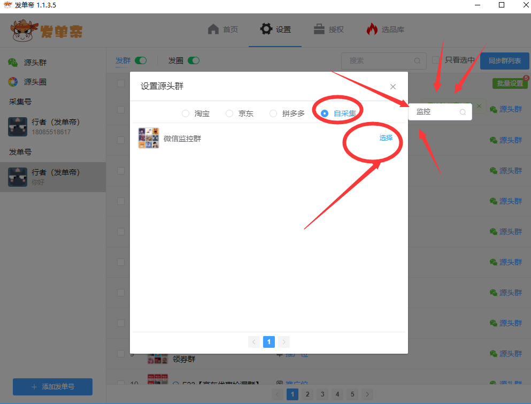
Task: Click the 发单帝 logo
Action: (x=47, y=31)
